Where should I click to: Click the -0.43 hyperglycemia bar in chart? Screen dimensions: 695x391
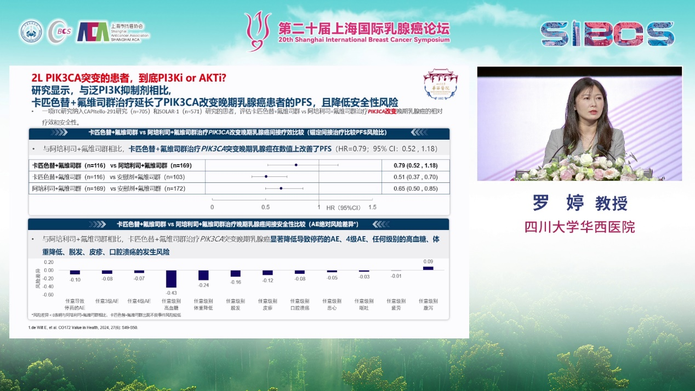click(171, 278)
